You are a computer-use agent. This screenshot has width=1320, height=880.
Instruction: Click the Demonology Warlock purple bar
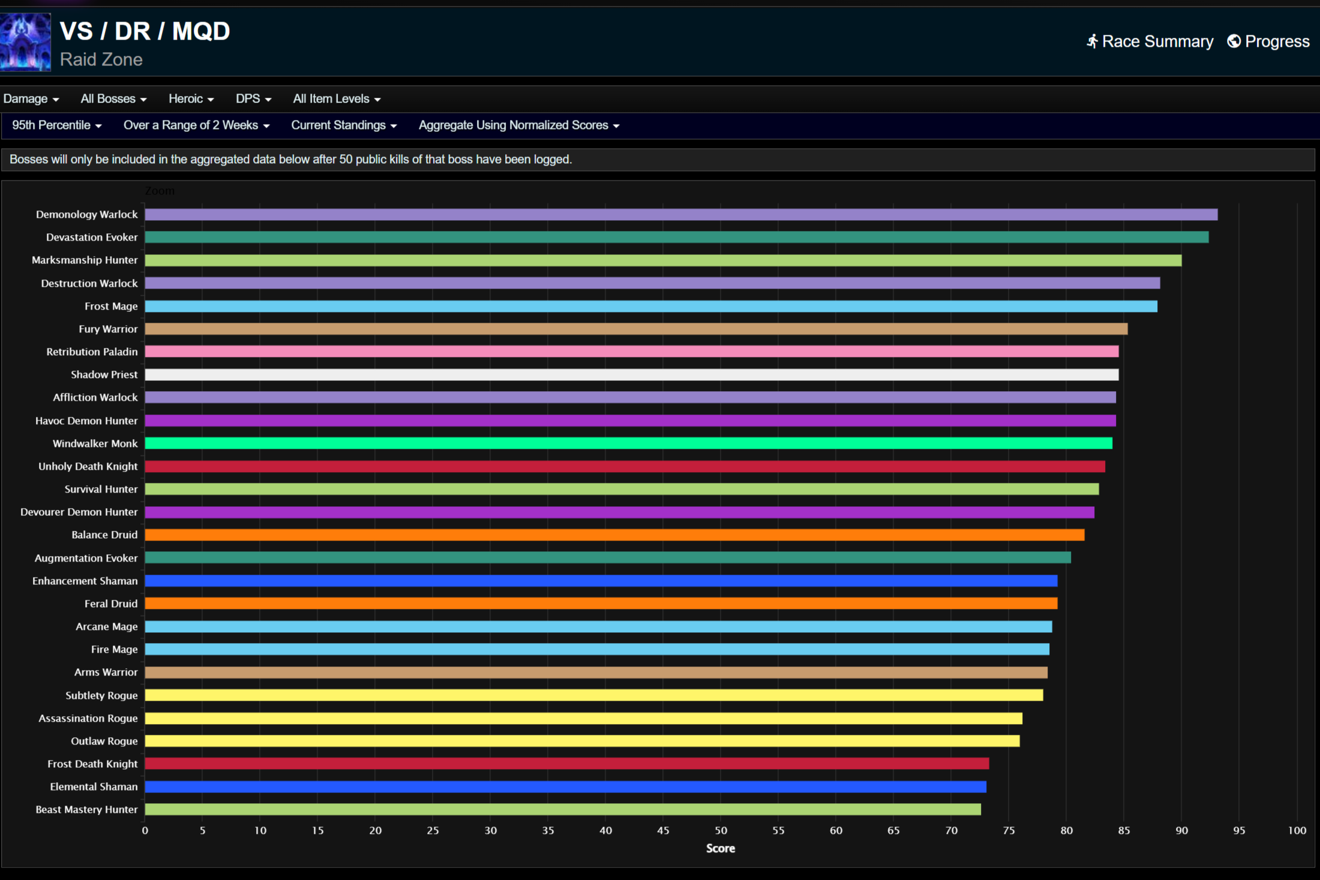[681, 215]
